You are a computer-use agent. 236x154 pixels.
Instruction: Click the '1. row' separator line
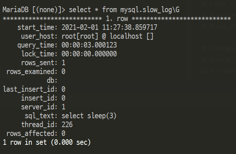click(x=116, y=18)
